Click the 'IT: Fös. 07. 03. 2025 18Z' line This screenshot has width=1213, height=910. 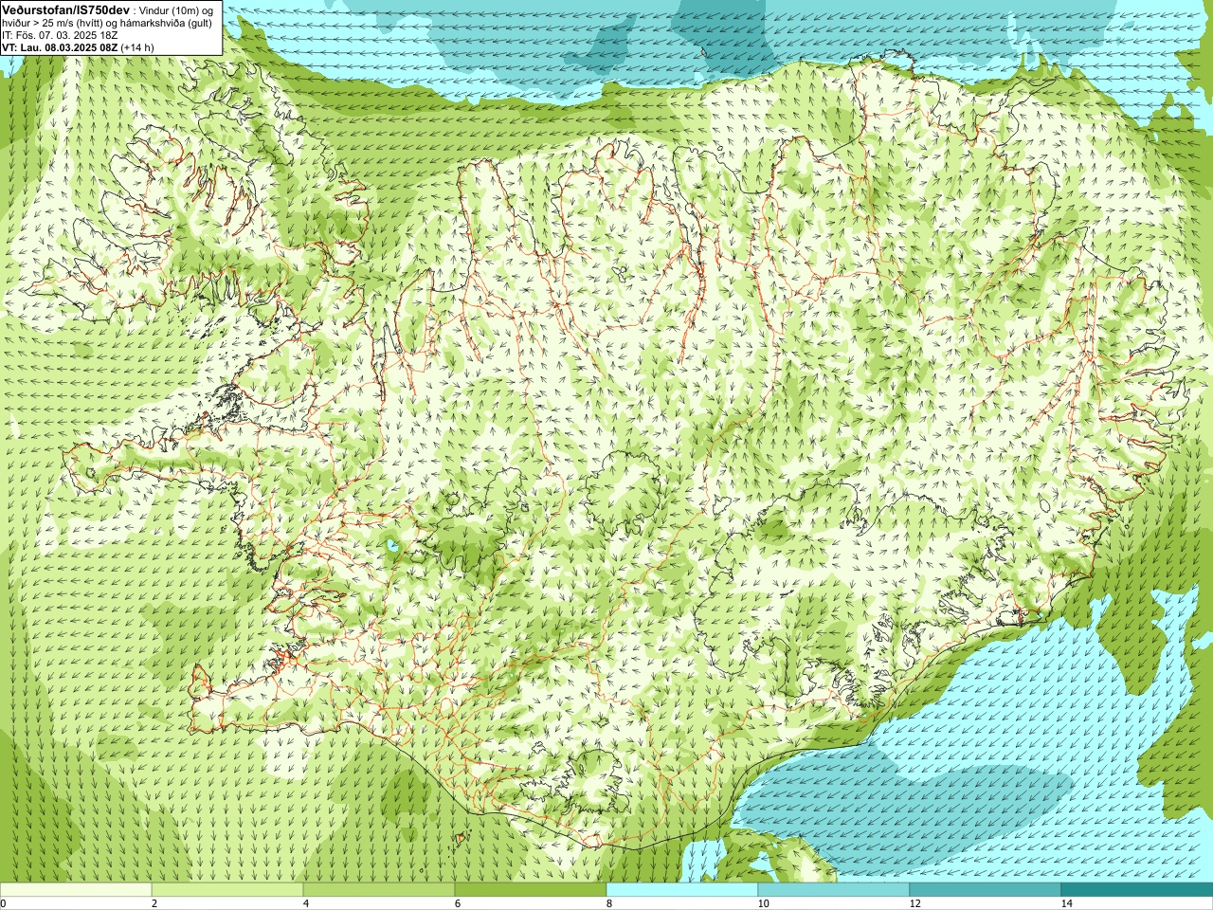click(x=60, y=35)
